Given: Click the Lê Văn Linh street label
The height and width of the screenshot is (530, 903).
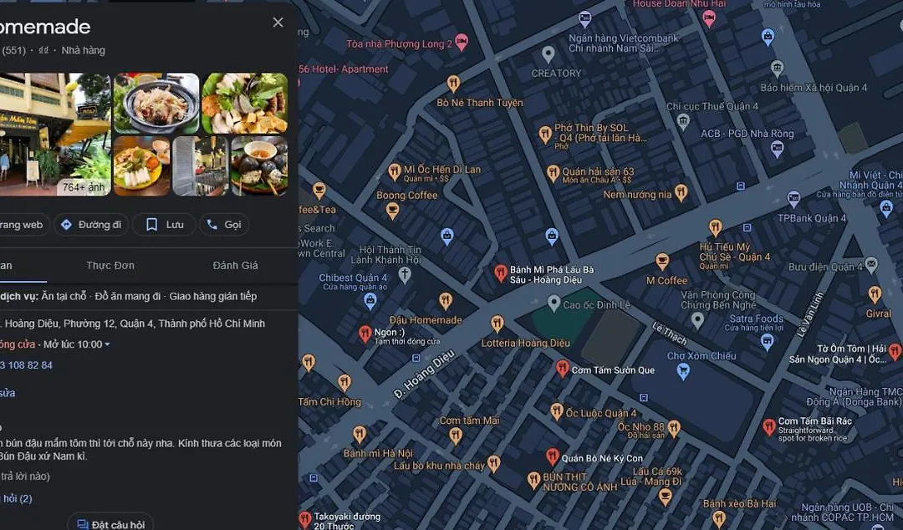Looking at the screenshot, I should (809, 314).
